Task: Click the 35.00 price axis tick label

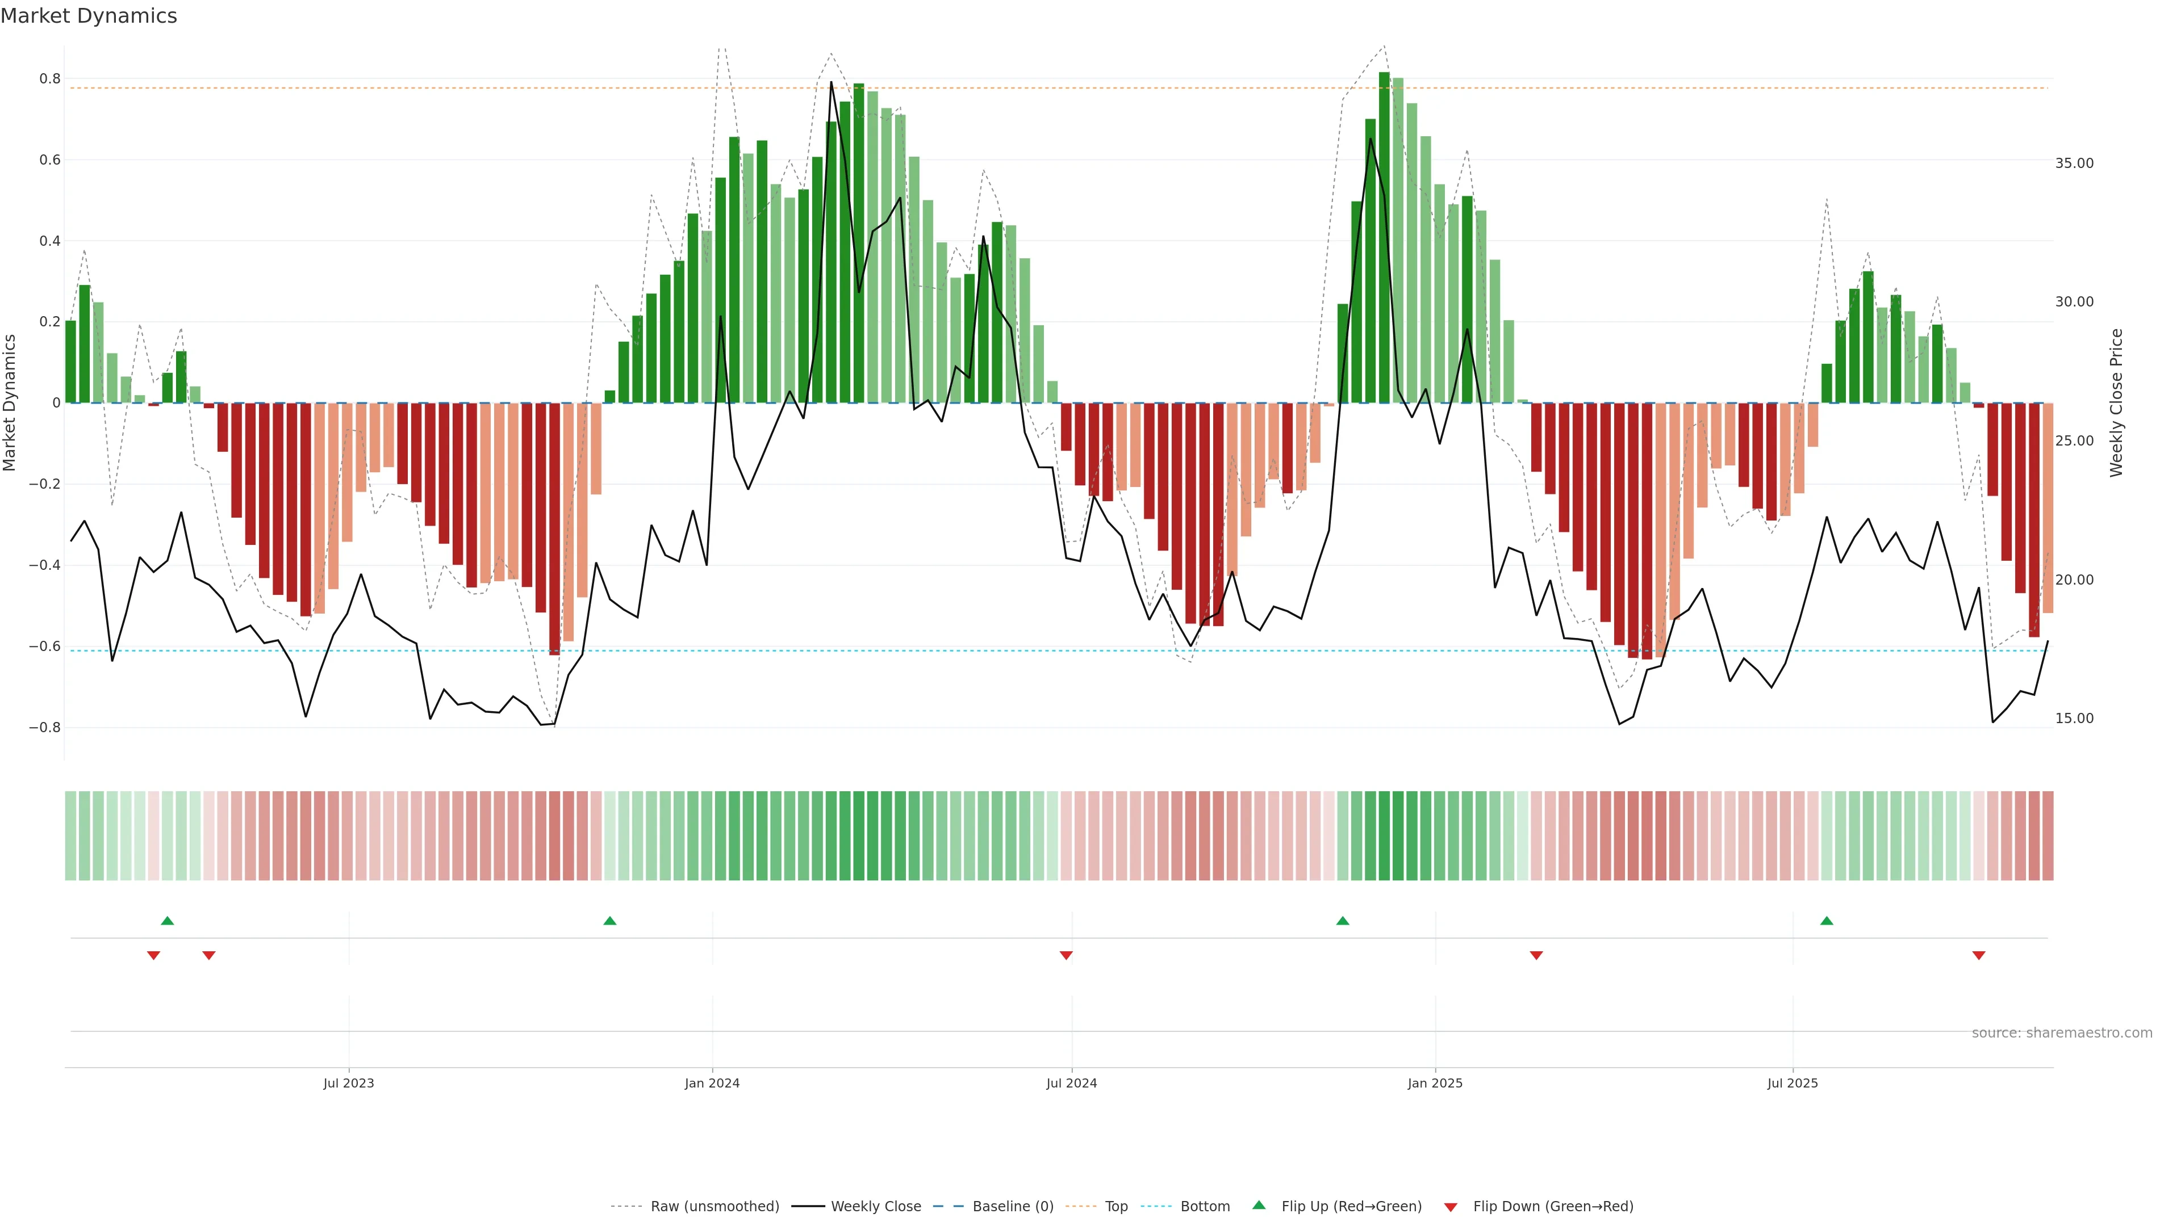Action: pos(2074,163)
